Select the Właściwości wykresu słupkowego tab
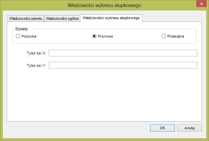The width and height of the screenshot is (209, 141). [x=111, y=18]
